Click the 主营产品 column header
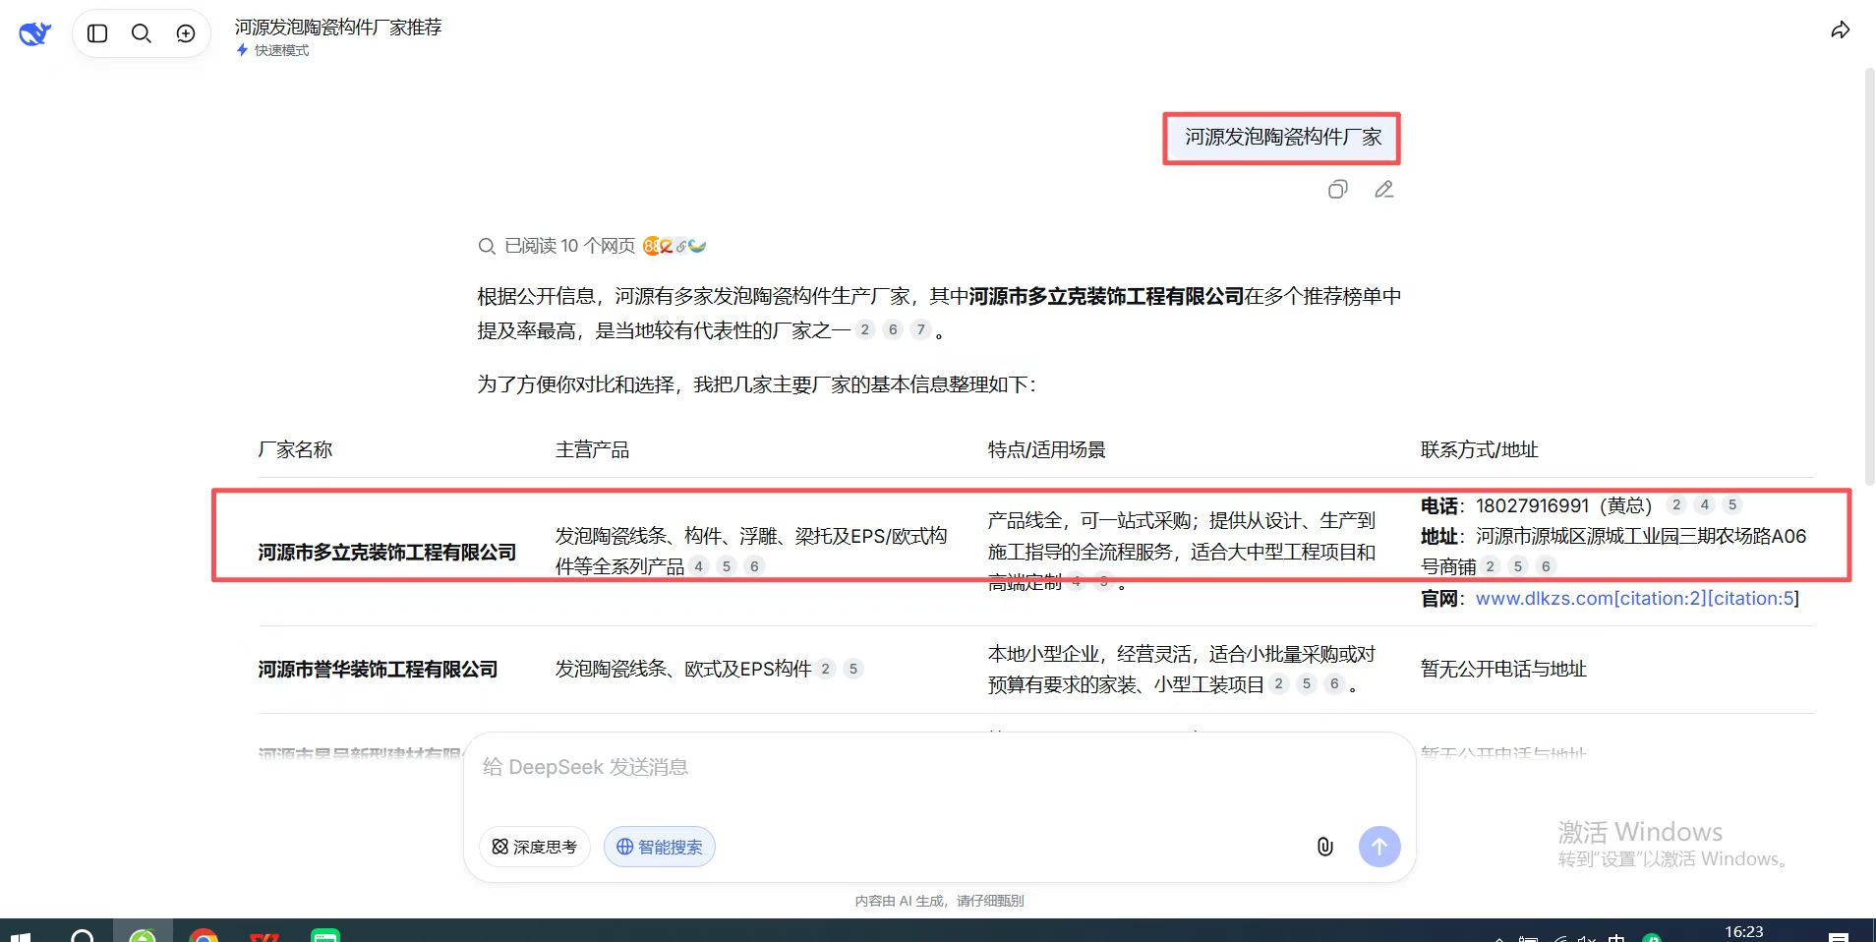1876x942 pixels. coord(592,449)
